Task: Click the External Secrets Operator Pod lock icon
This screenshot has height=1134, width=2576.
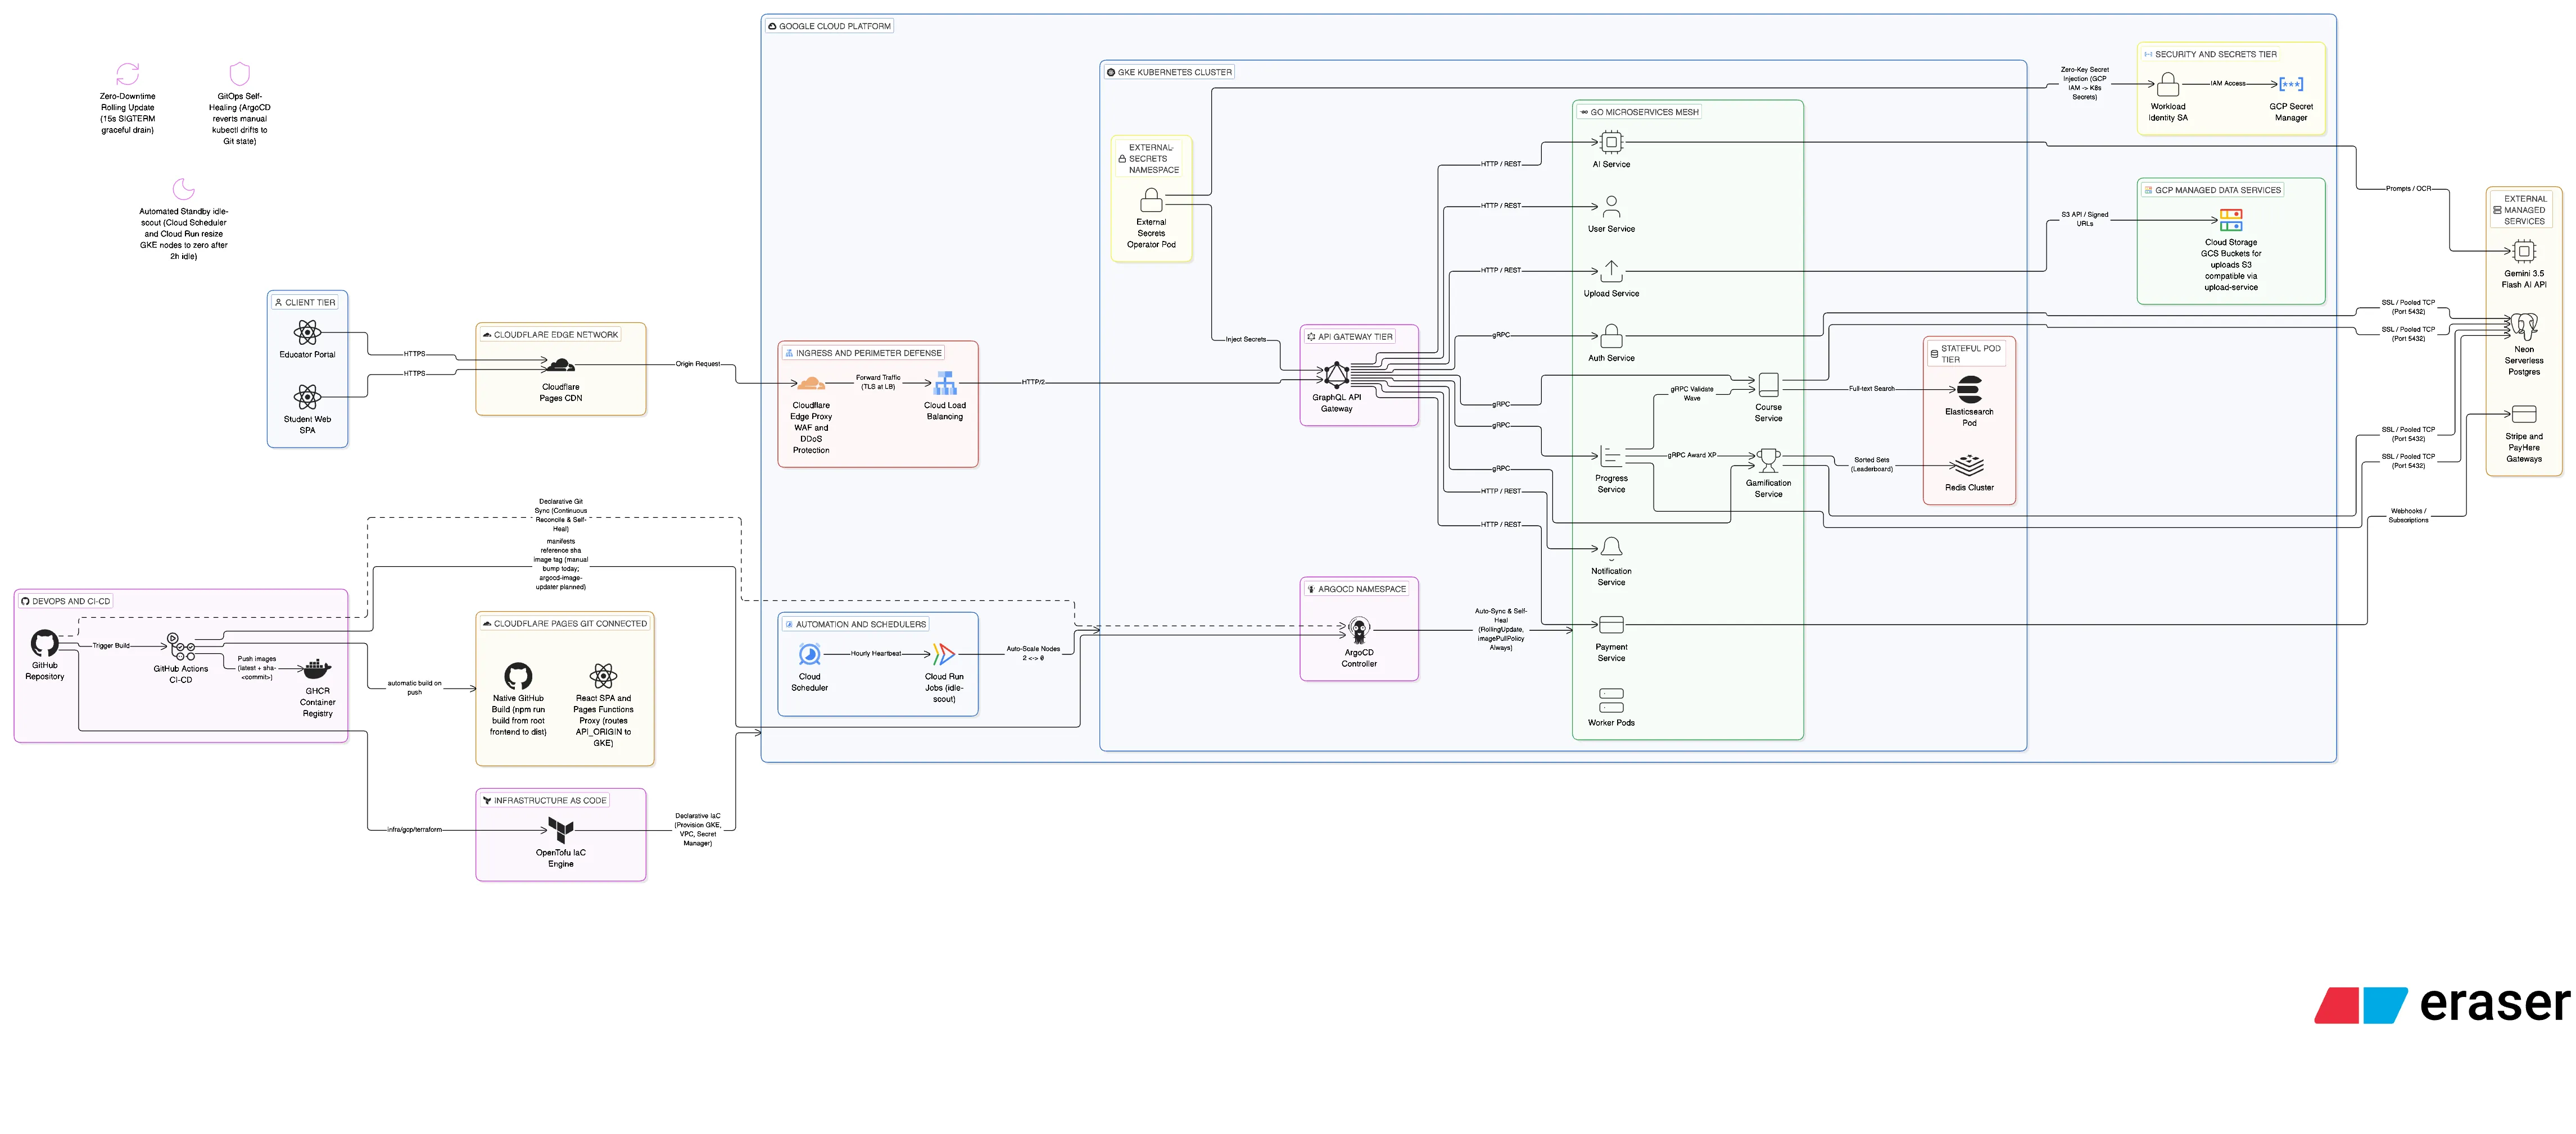Action: [x=1151, y=200]
